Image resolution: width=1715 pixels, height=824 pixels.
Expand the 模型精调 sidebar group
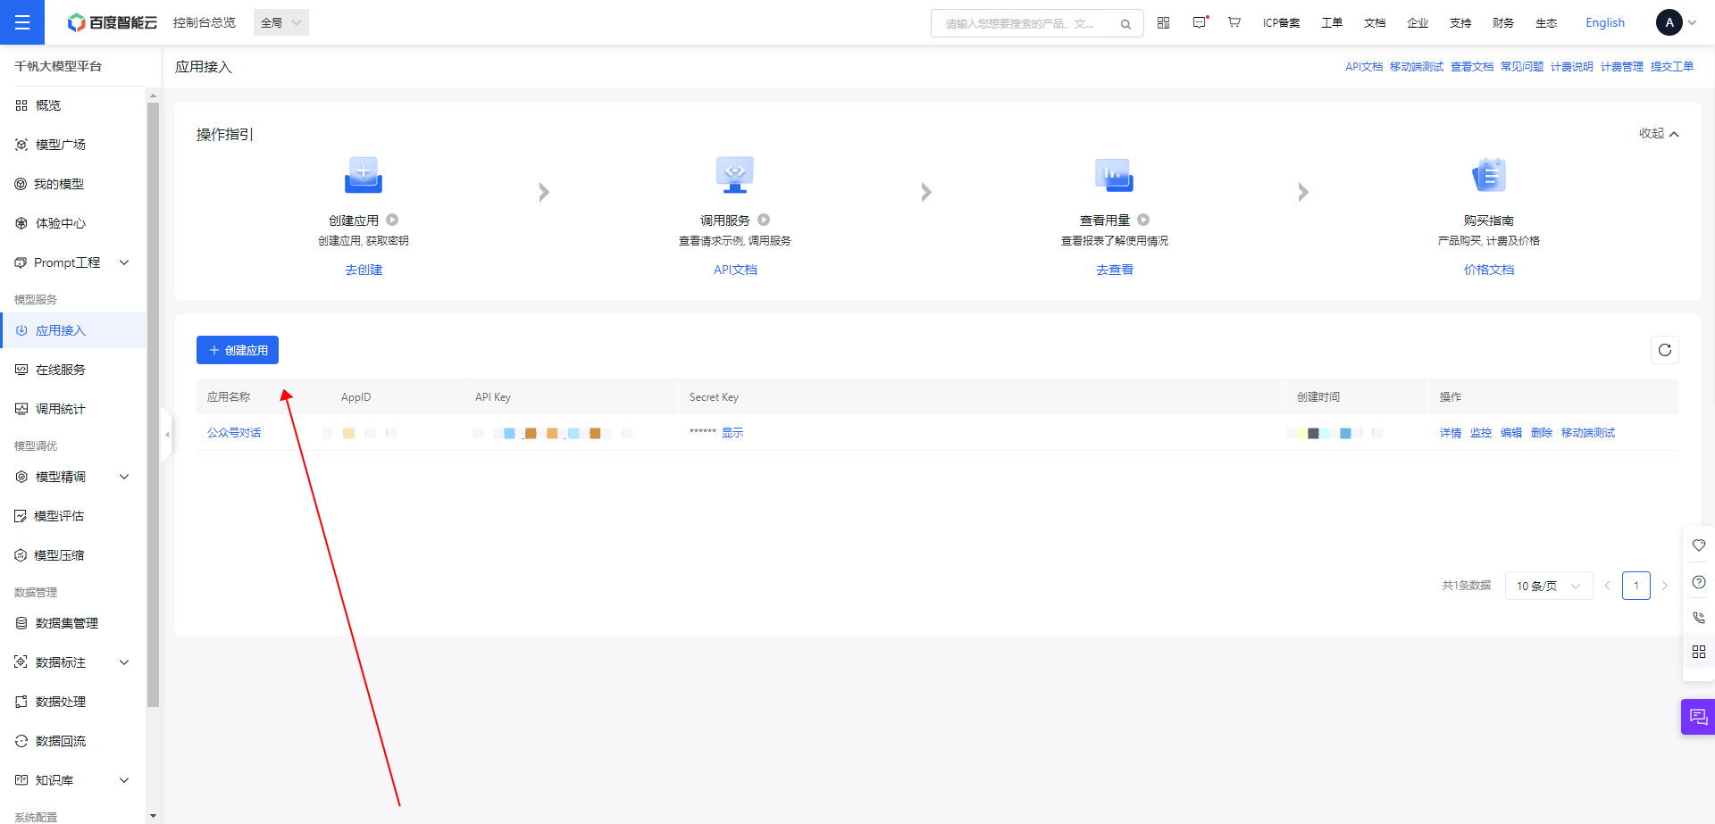point(124,477)
